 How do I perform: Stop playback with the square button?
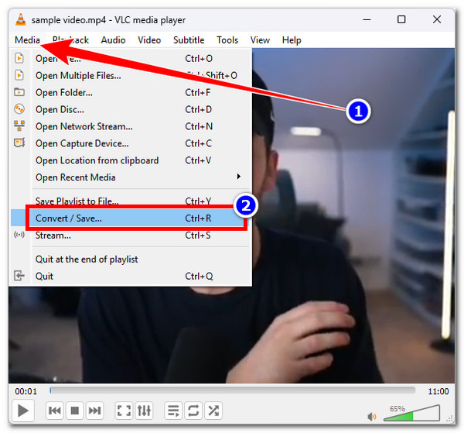click(x=75, y=411)
